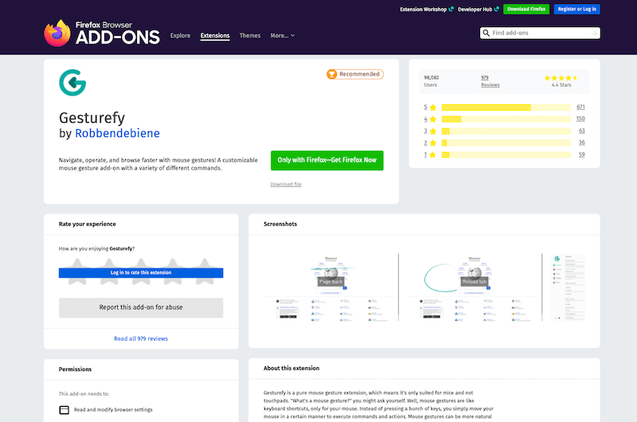Open the 59 one-star reviews count
This screenshot has width=637, height=422.
582,154
